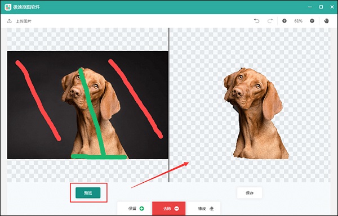Click the app logo in title bar
The image size is (338, 216).
(8, 7)
